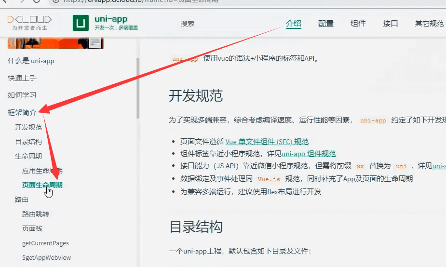446x267 pixels.
Task: Select getCurrentPages in the sidebar
Action: point(45,243)
